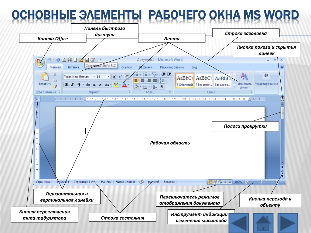Click the justify alignment icon
311x233 pixels.
[155, 80]
